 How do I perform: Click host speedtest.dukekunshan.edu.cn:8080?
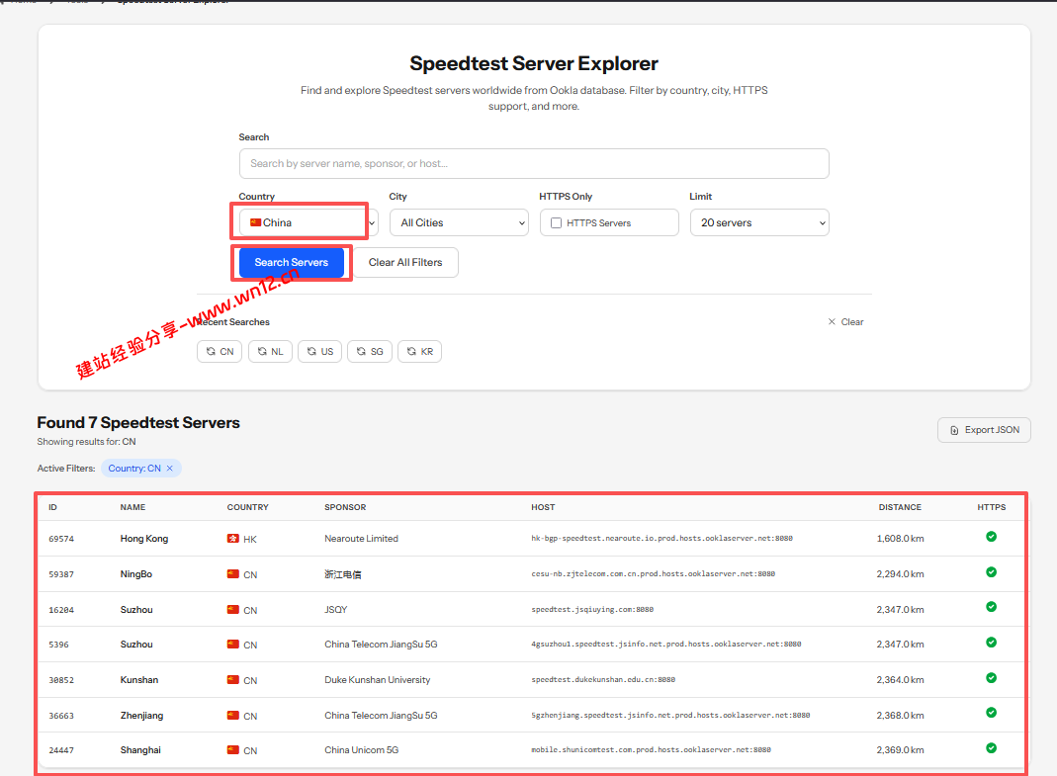coord(602,679)
